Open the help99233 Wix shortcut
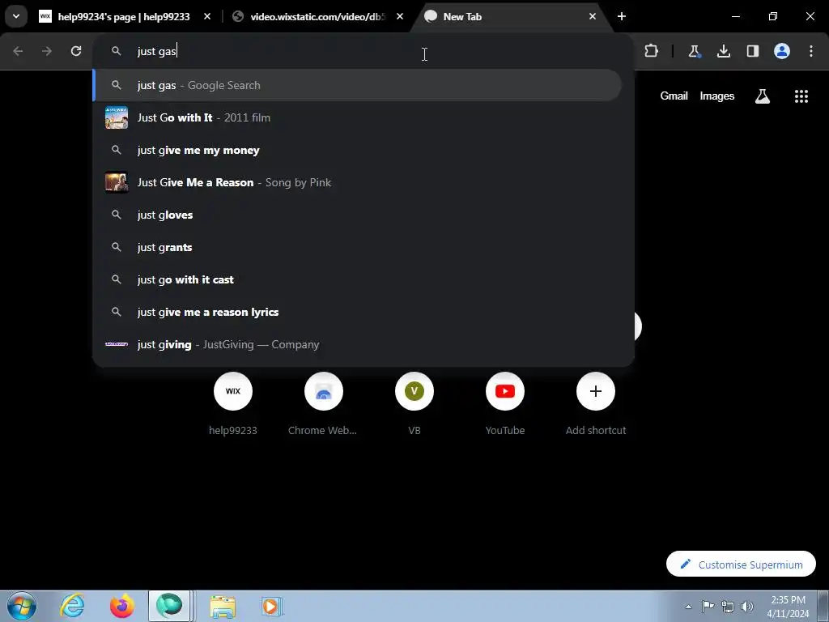829x622 pixels. coord(233,404)
